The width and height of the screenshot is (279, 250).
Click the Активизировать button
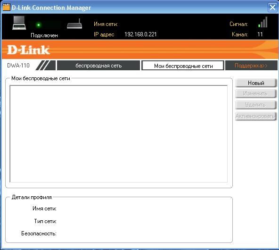[x=256, y=117]
